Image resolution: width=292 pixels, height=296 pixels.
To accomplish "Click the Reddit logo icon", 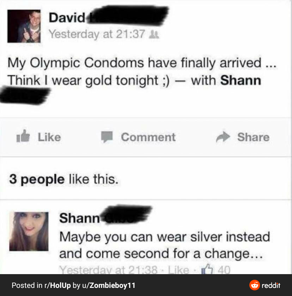I will [254, 285].
